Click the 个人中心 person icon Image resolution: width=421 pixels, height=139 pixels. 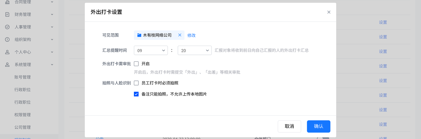(7, 52)
